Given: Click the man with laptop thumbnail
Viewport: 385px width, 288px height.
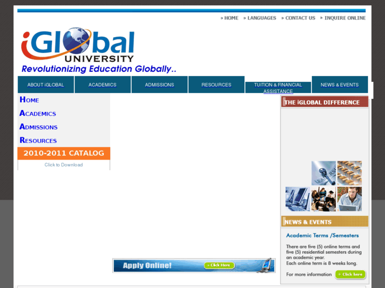Looking at the screenshot, I should [x=350, y=199].
